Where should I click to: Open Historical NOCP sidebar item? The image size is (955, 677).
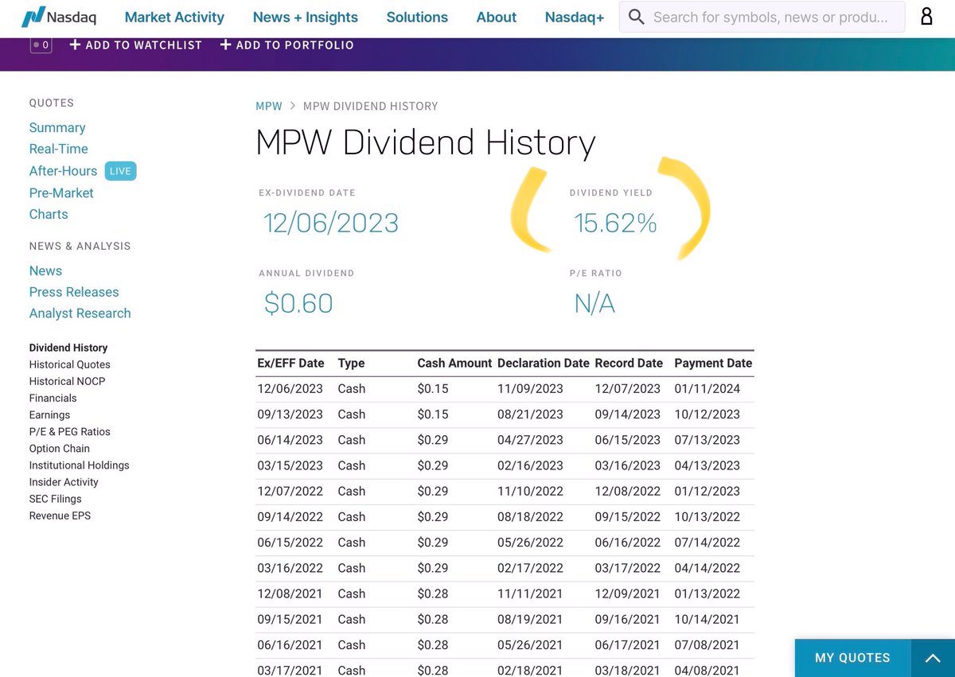pyautogui.click(x=67, y=381)
